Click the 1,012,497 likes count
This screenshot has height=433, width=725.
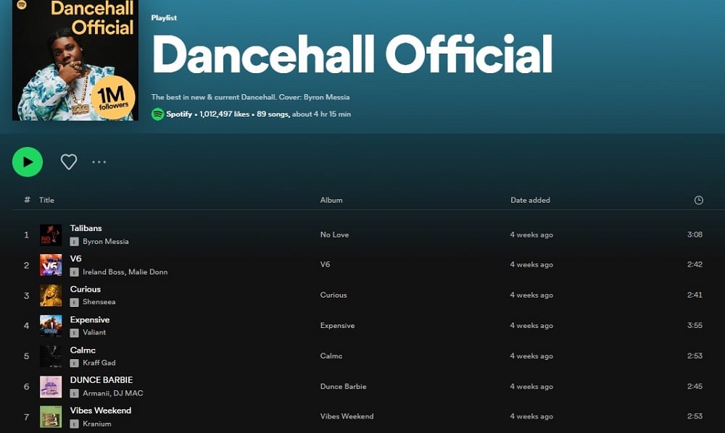[x=224, y=114]
